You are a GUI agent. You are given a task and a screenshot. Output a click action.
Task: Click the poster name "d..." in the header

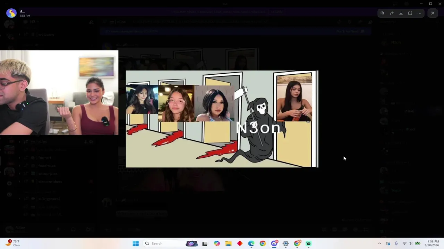[x=22, y=11]
